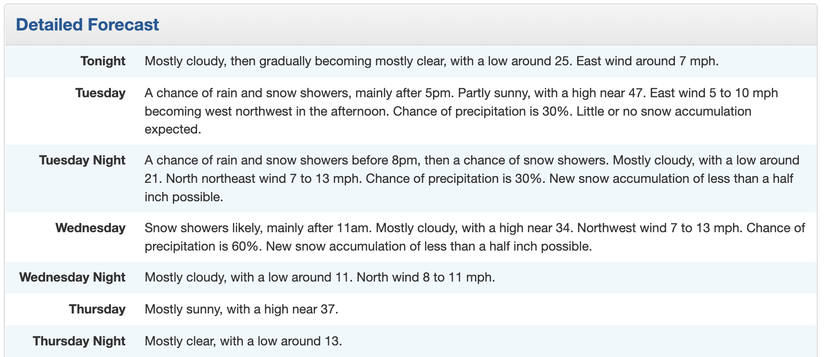
Task: Select the Wednesday Night period label
Action: click(72, 277)
